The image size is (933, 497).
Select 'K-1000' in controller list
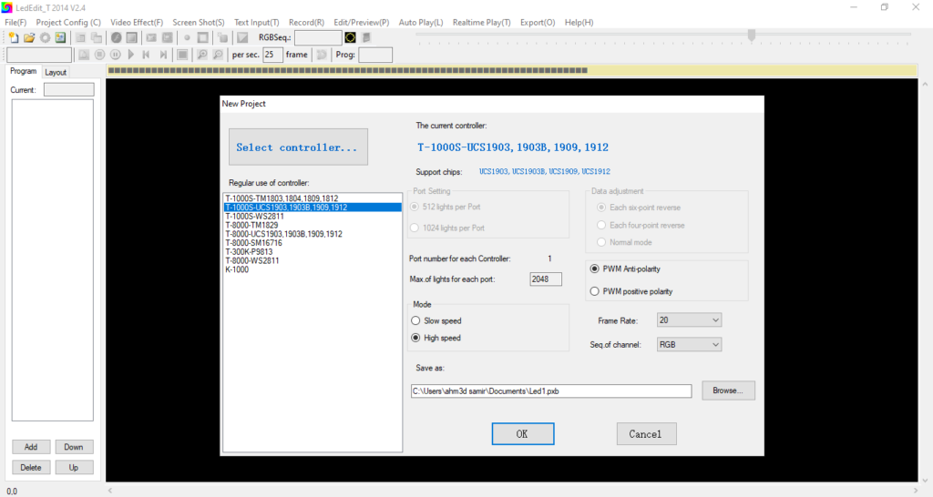tap(313, 270)
